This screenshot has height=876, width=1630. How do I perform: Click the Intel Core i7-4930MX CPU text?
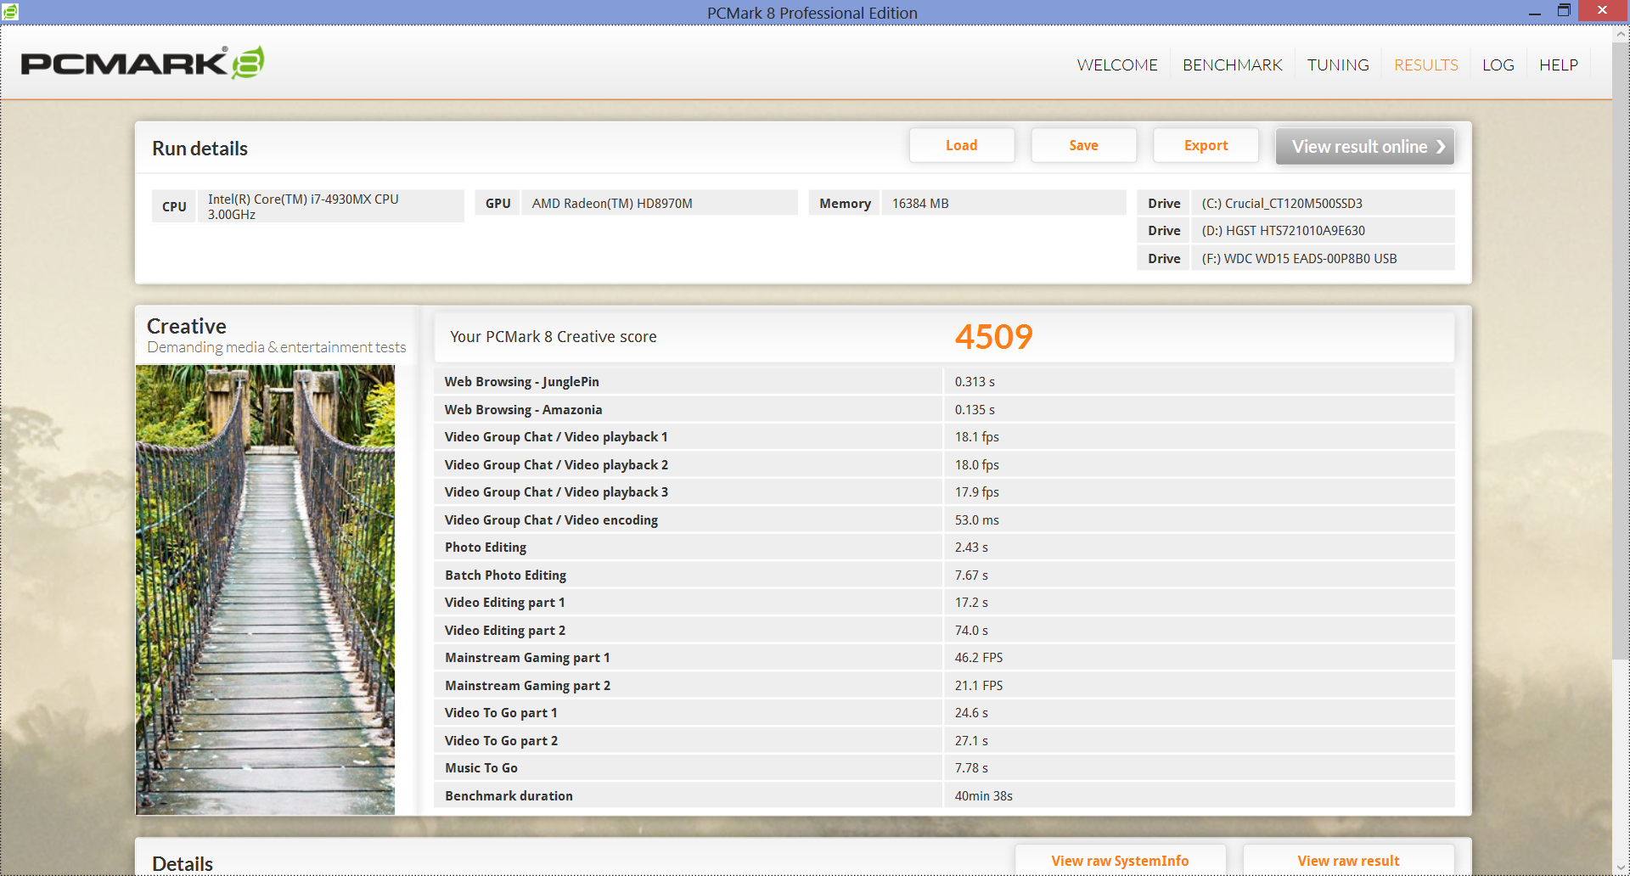(x=303, y=206)
